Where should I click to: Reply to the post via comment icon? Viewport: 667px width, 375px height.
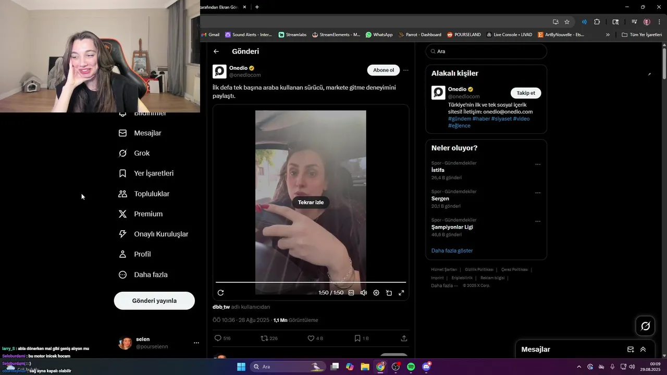click(218, 338)
